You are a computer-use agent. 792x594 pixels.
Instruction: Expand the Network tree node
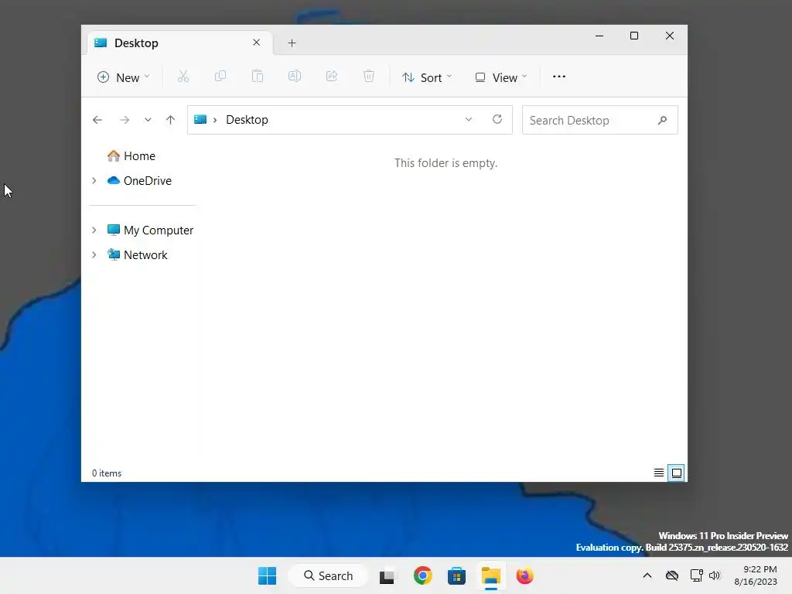94,254
